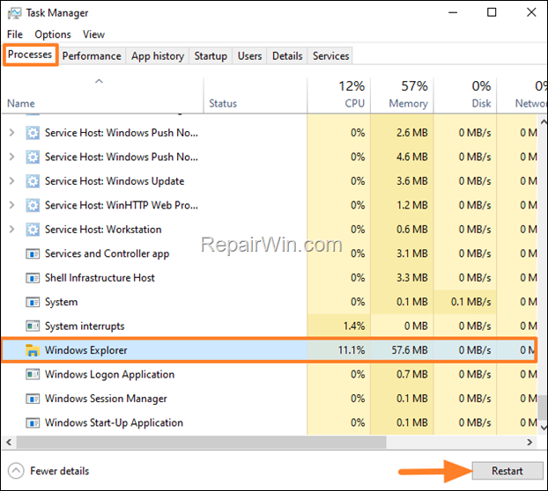Select the Windows Explorer process name
548x491 pixels.
pyautogui.click(x=86, y=350)
